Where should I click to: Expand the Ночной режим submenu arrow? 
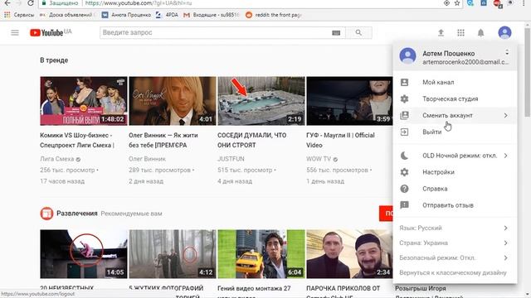point(505,156)
